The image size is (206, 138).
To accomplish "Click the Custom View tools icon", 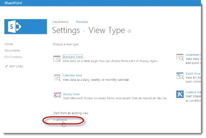I will [x=179, y=94].
